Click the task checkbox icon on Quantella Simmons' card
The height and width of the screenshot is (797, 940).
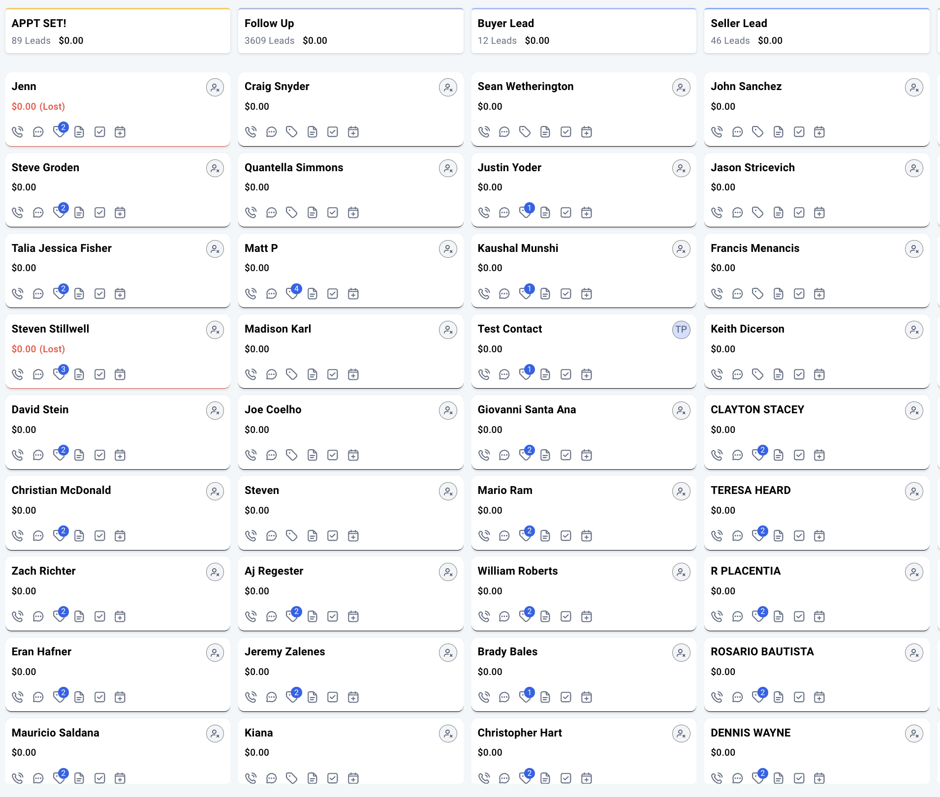(x=333, y=213)
